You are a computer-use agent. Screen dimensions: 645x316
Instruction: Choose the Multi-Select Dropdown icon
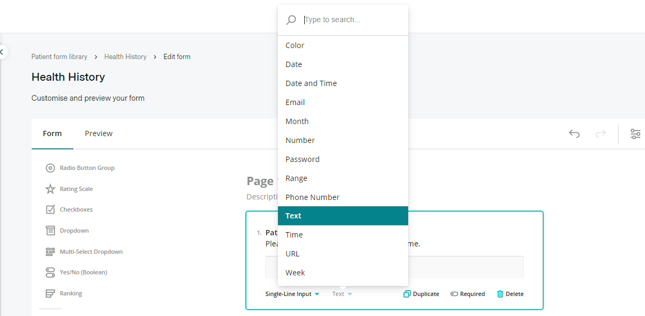[51, 252]
